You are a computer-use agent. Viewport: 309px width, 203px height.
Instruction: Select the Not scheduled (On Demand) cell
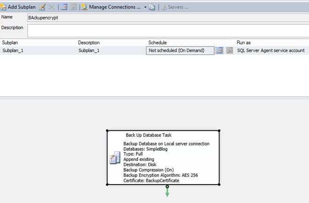(180, 51)
